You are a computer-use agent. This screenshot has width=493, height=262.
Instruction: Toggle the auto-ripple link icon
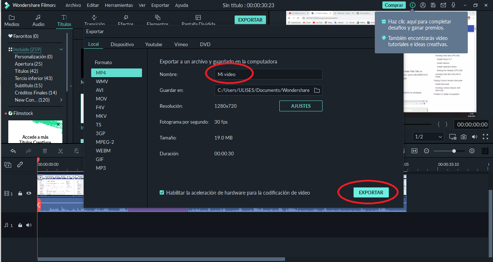pos(20,164)
